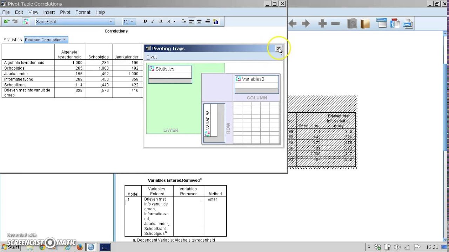Click the 16:21 system clock
The image size is (449, 252).
click(432, 247)
